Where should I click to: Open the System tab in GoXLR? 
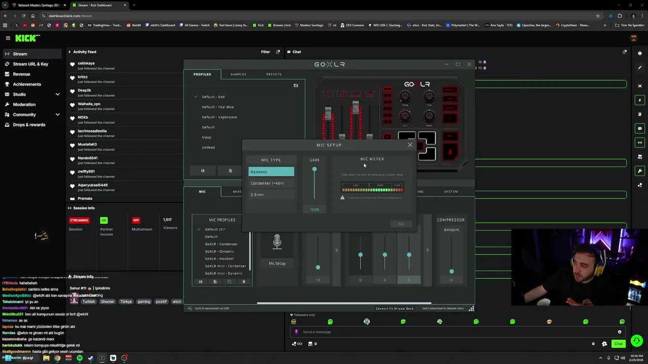451,192
